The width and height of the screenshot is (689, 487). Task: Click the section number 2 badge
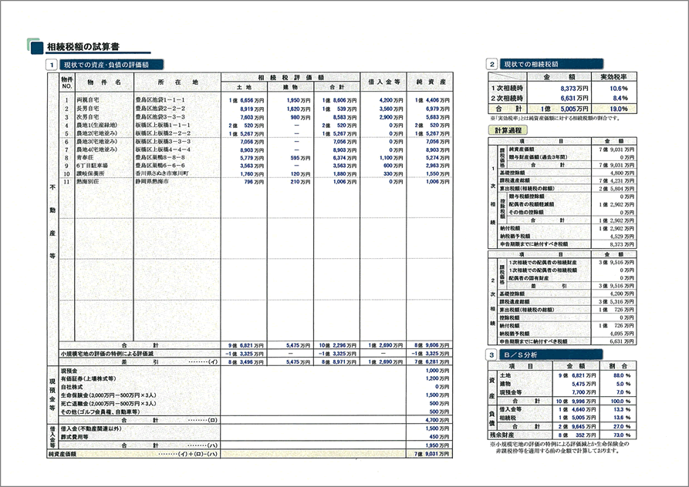pyautogui.click(x=492, y=64)
